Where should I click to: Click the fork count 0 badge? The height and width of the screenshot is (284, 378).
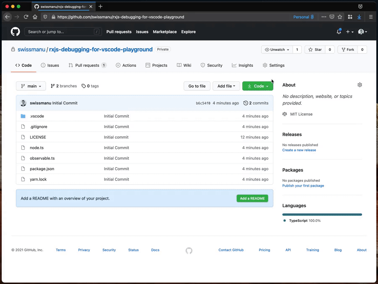362,50
